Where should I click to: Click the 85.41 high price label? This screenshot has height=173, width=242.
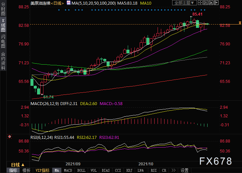[197, 14]
